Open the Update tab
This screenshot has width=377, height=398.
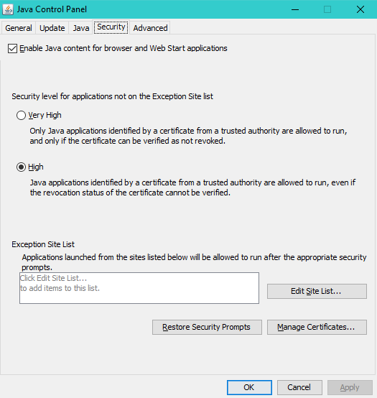click(52, 28)
